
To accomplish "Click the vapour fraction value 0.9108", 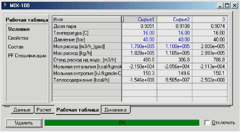I will coord(175,26).
